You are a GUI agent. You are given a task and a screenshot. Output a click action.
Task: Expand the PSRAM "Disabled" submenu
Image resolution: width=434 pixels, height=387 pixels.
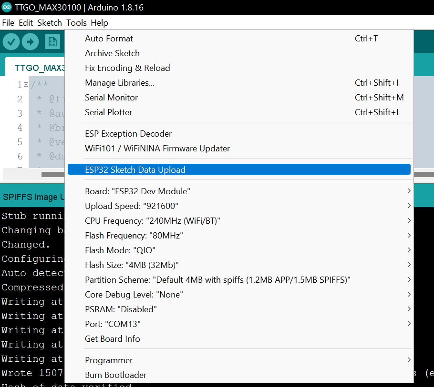click(239, 309)
